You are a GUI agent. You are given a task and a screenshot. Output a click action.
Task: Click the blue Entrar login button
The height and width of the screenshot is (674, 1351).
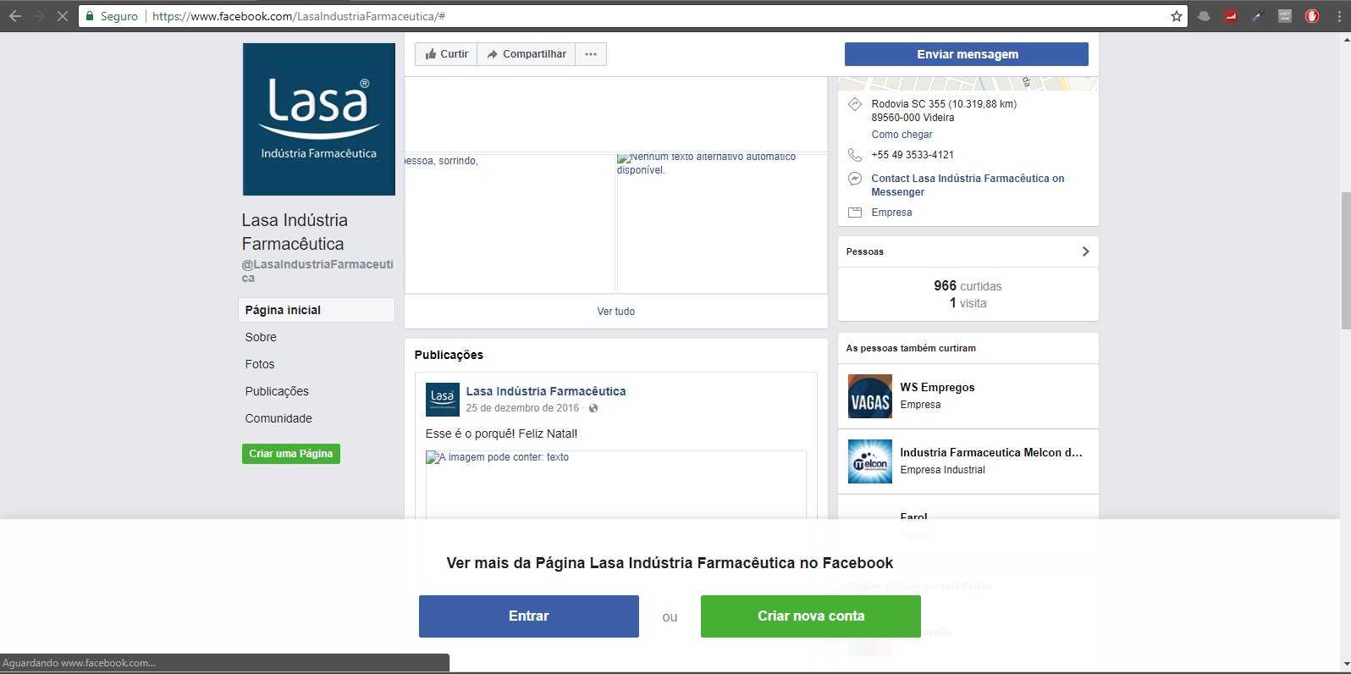tap(529, 616)
